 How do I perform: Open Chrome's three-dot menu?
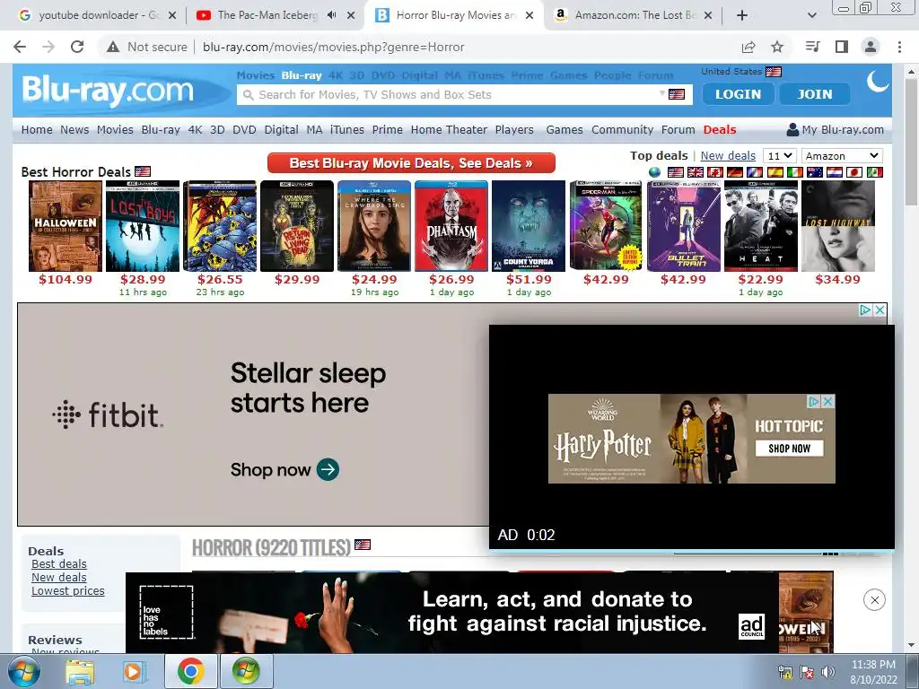(899, 47)
